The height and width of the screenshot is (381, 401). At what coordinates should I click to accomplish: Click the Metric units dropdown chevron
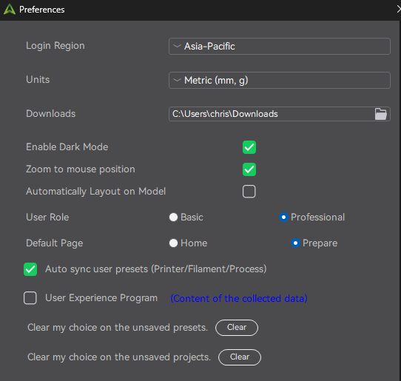click(177, 81)
